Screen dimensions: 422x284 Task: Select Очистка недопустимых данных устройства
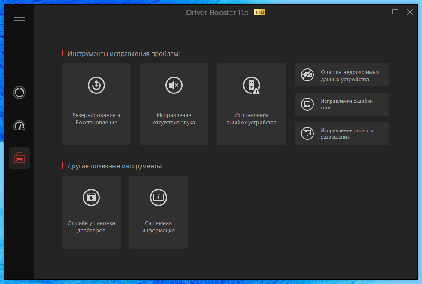[342, 75]
